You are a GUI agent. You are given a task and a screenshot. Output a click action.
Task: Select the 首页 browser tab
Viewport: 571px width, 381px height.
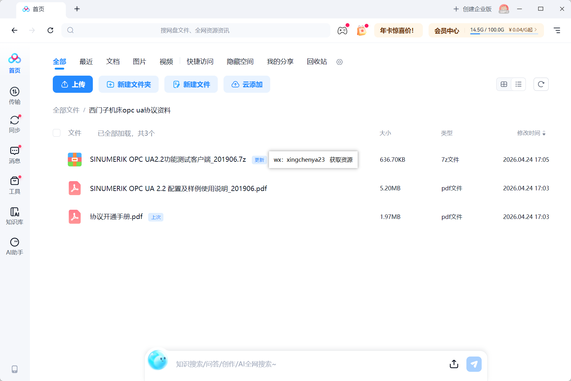(41, 10)
